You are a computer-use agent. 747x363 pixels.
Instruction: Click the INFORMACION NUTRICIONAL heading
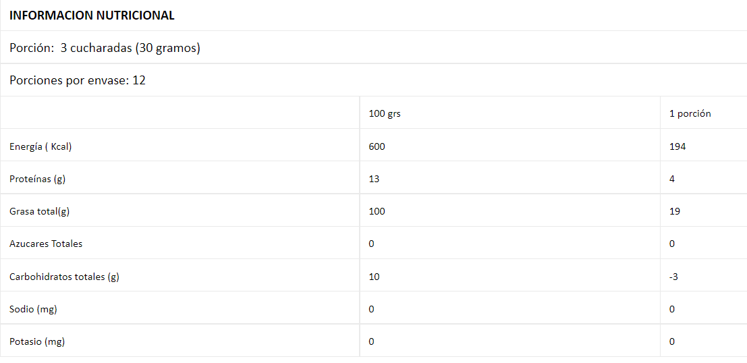click(92, 16)
